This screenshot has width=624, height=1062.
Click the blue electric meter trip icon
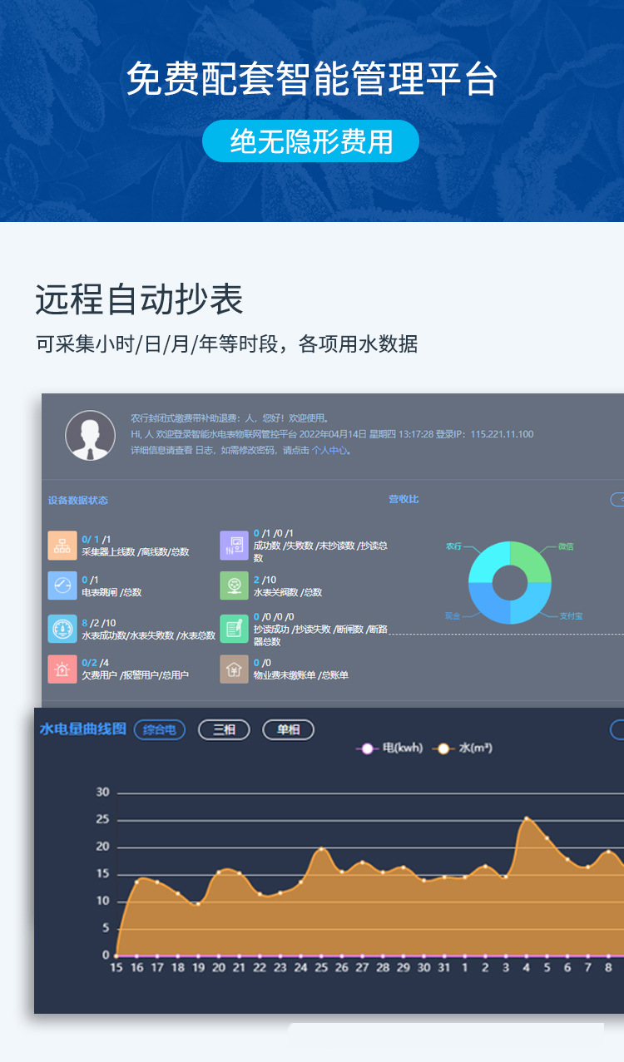tap(62, 585)
